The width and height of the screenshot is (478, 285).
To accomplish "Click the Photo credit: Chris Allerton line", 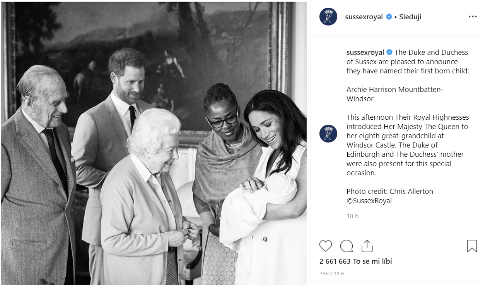I will pyautogui.click(x=390, y=192).
